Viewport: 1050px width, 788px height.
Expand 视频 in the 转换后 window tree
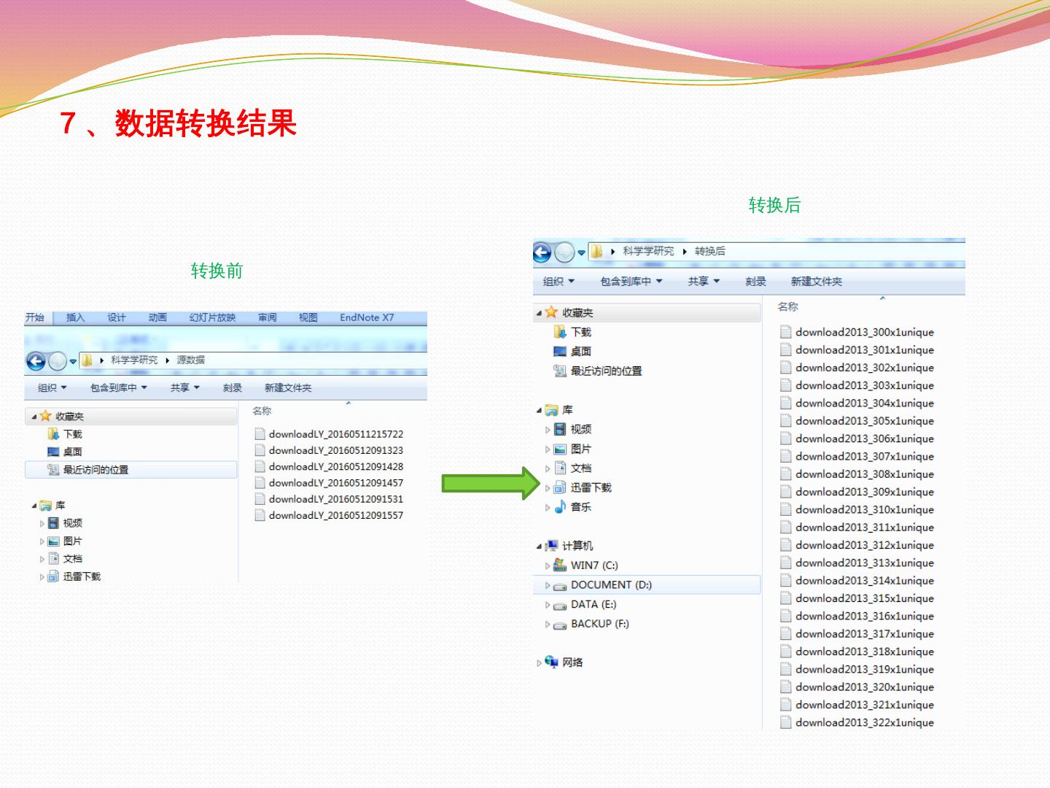[x=548, y=430]
